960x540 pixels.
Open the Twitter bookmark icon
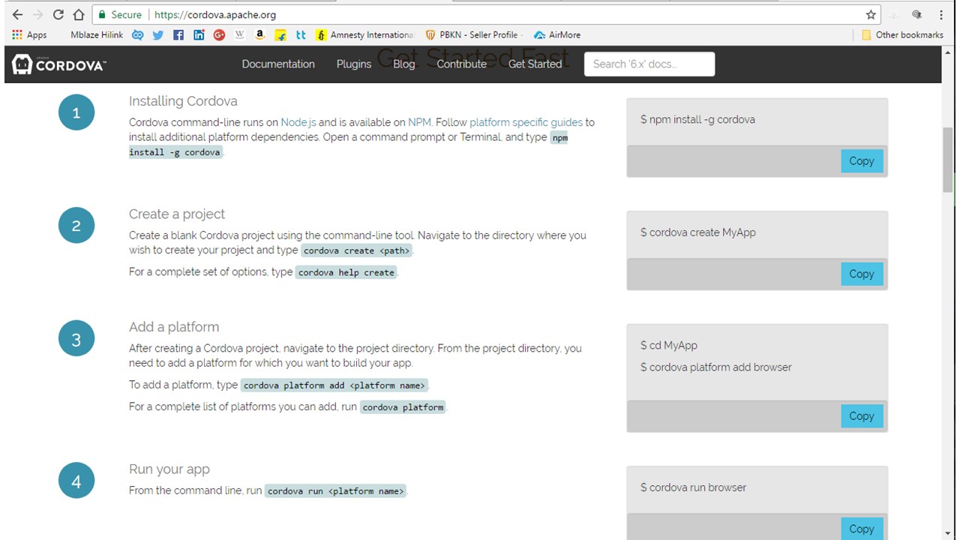(x=158, y=34)
